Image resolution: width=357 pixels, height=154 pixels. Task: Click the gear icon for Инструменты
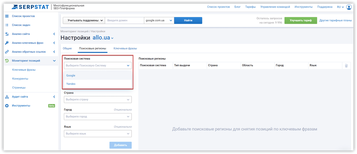pyautogui.click(x=7, y=105)
